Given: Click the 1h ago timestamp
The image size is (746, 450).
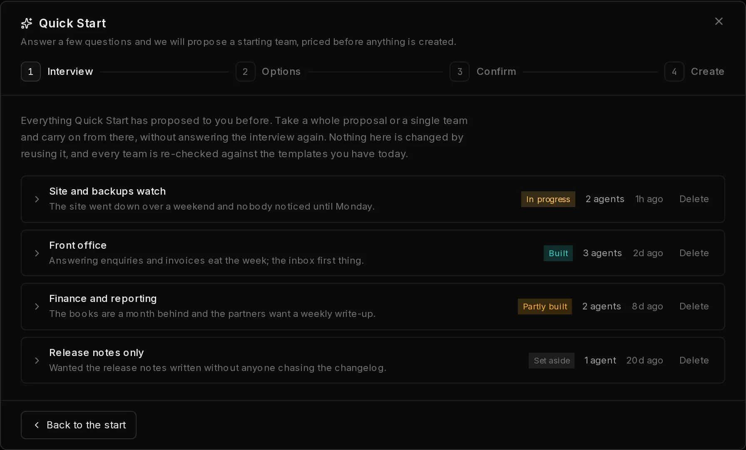Looking at the screenshot, I should [x=649, y=199].
